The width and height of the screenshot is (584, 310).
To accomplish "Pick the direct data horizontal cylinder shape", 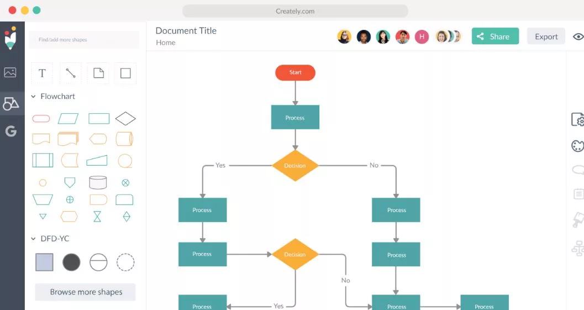I will [x=124, y=139].
